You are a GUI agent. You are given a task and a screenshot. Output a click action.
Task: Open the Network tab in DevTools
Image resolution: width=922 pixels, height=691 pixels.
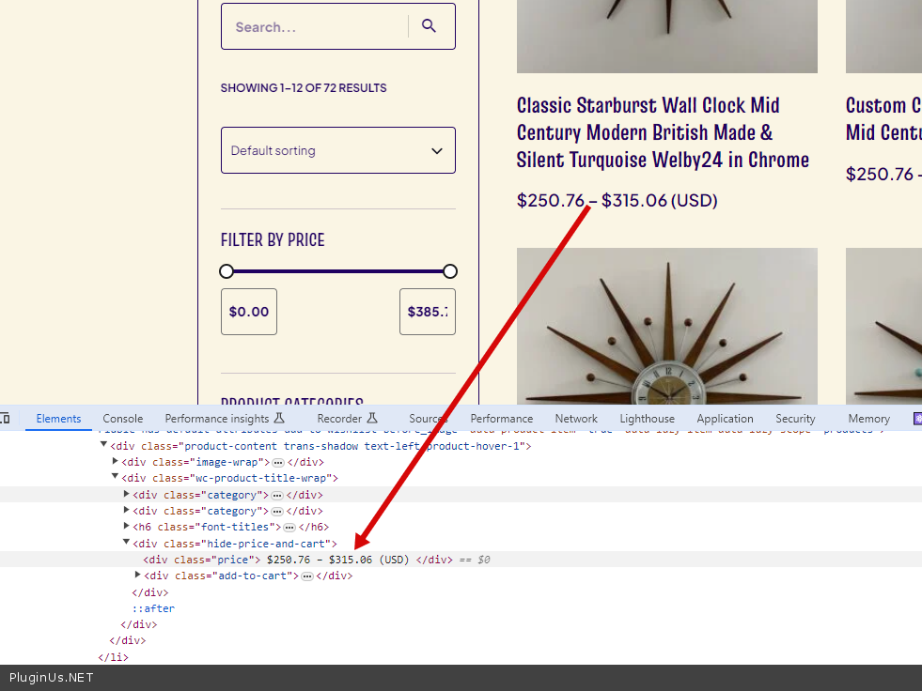(576, 419)
